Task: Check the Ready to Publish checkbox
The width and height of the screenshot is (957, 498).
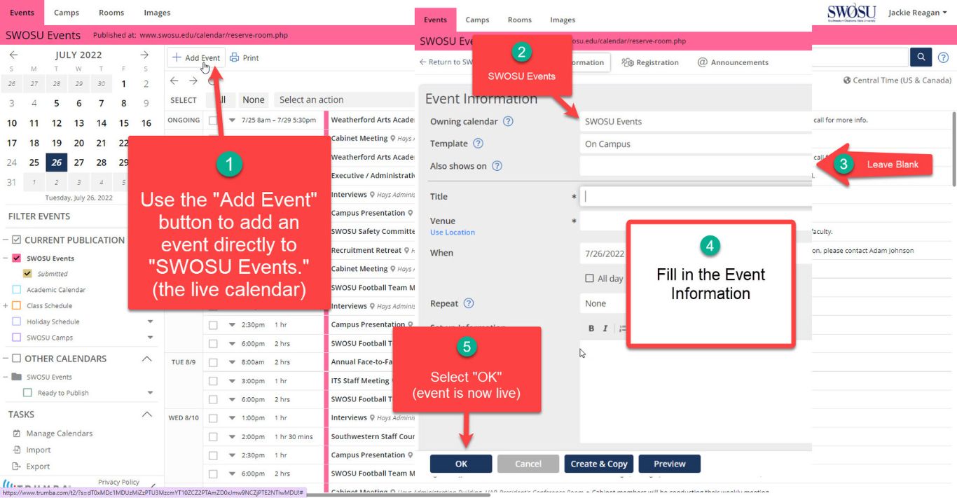Action: click(x=28, y=393)
